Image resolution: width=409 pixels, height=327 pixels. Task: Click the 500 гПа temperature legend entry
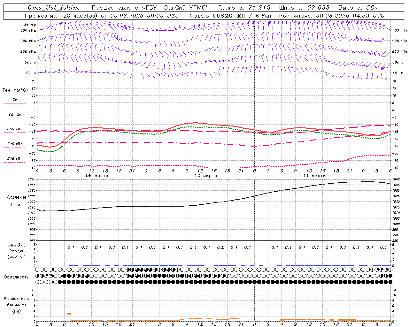(15, 159)
